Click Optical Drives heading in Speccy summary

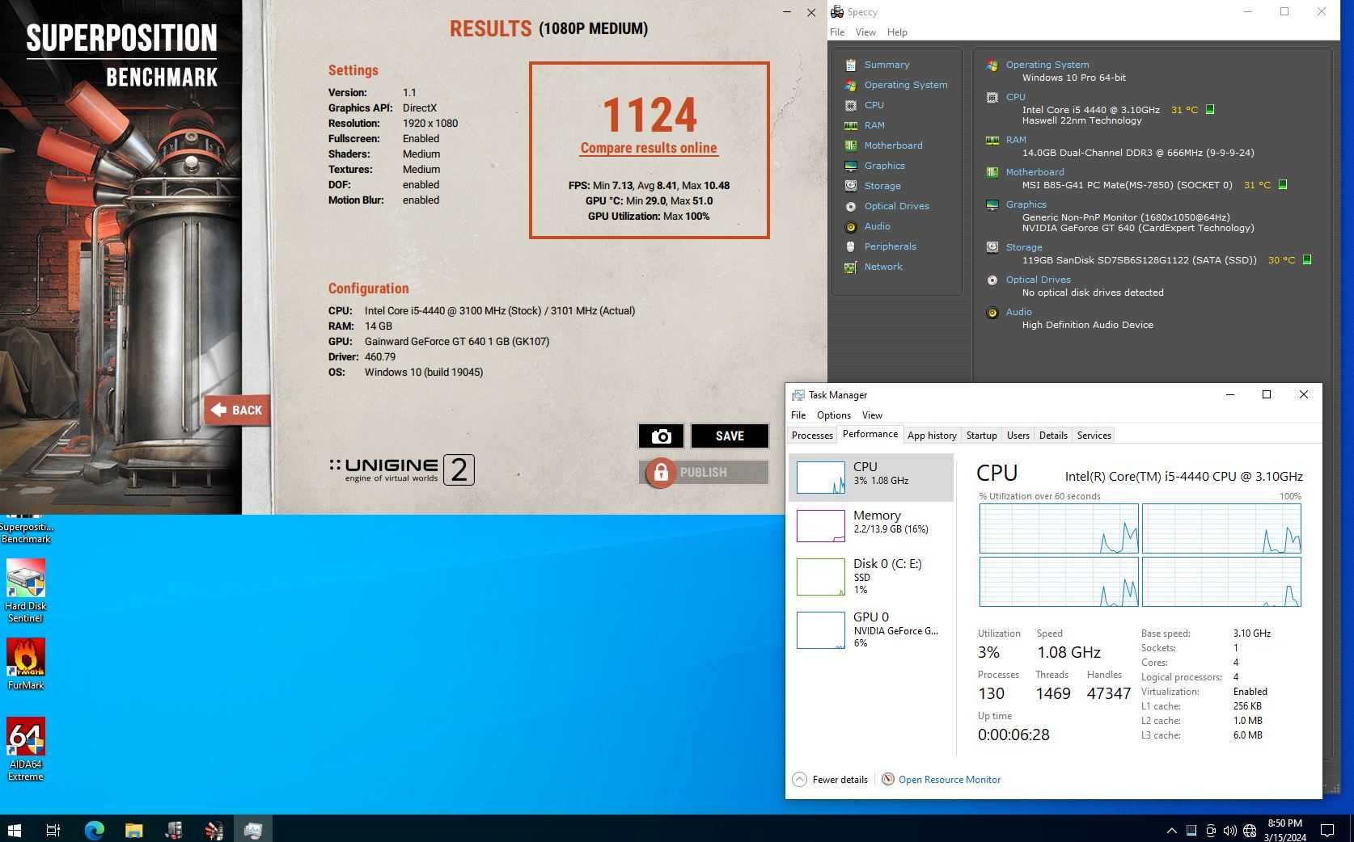coord(1038,280)
